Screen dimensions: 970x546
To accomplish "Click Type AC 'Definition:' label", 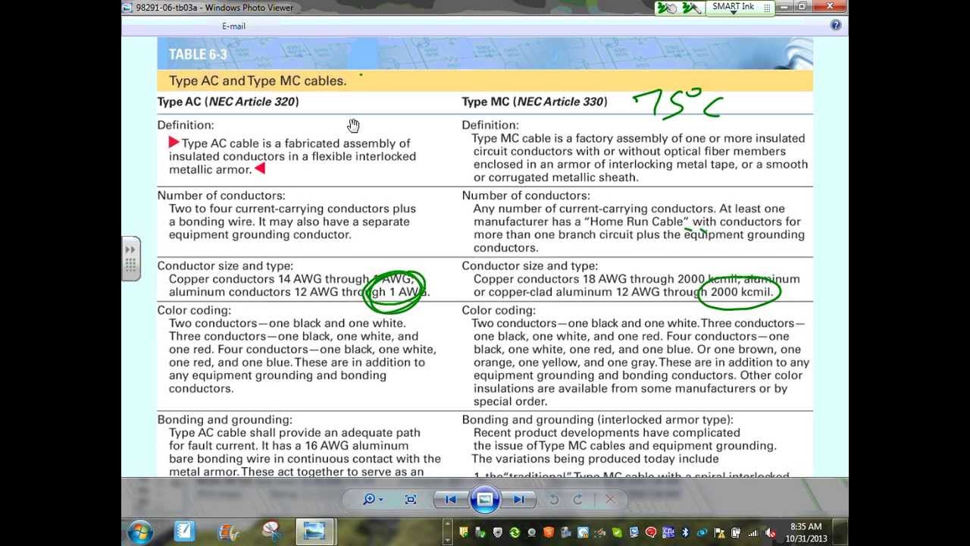I will pyautogui.click(x=186, y=125).
